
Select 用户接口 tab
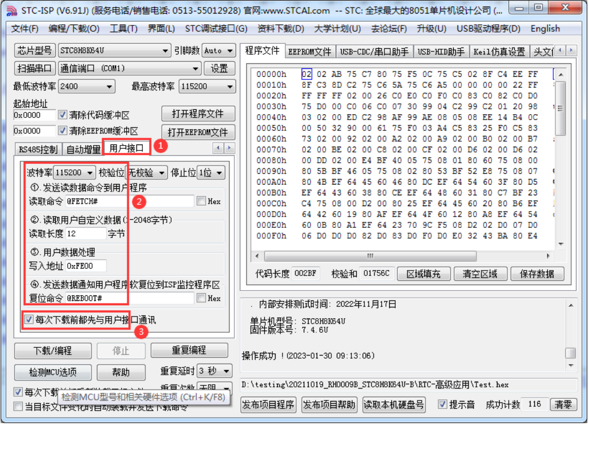tap(127, 148)
